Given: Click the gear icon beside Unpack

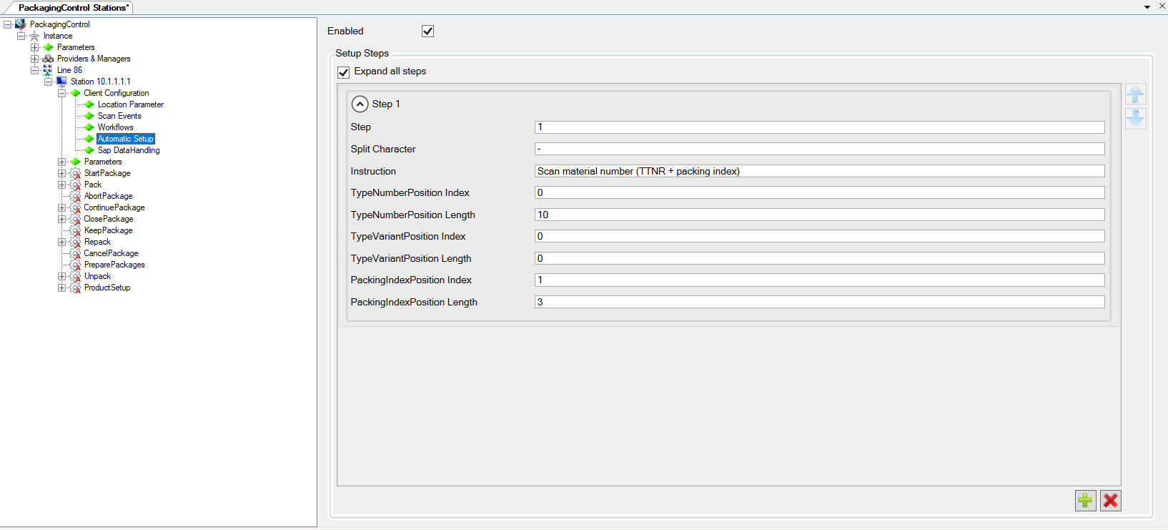Looking at the screenshot, I should [x=75, y=276].
